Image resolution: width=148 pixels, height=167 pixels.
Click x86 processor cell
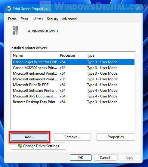click(63, 79)
